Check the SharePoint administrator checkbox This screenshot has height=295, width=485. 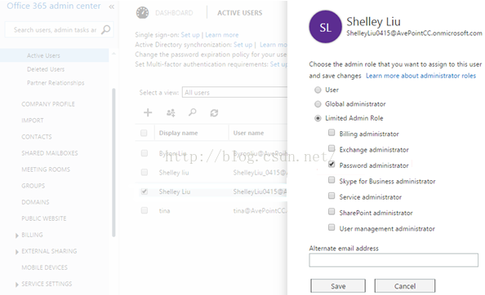(x=331, y=211)
